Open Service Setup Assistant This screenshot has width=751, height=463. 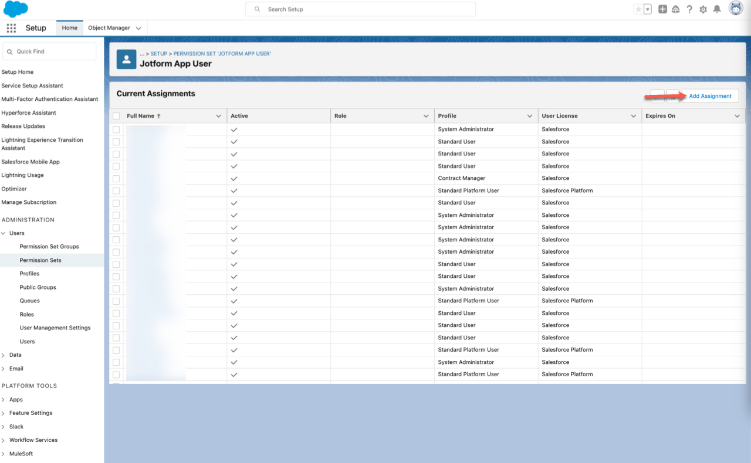pos(32,86)
